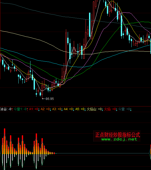Select the white 火焰山 indicator label

[x=92, y=109]
